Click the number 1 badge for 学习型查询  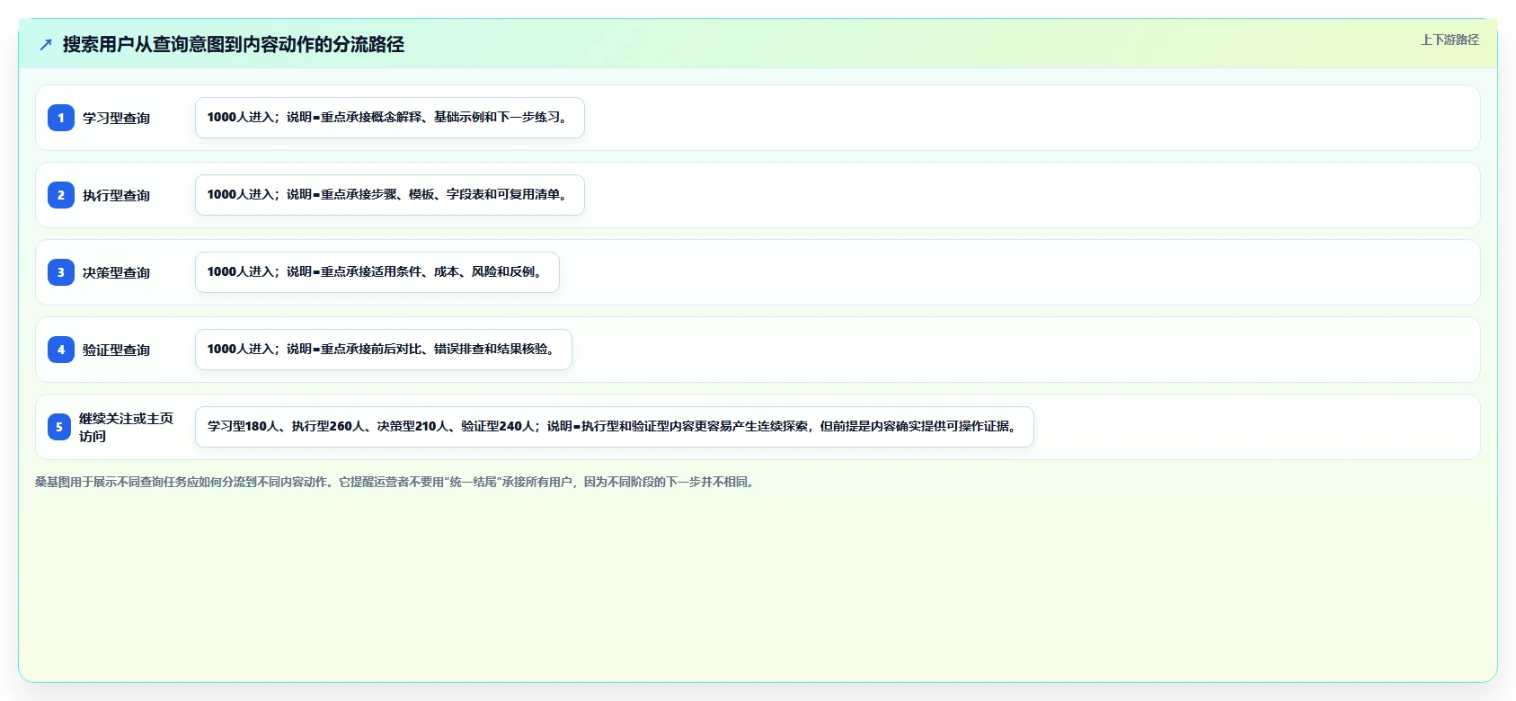(61, 118)
